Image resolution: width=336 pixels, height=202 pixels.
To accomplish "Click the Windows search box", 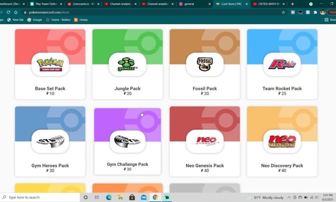I will pos(40,197).
